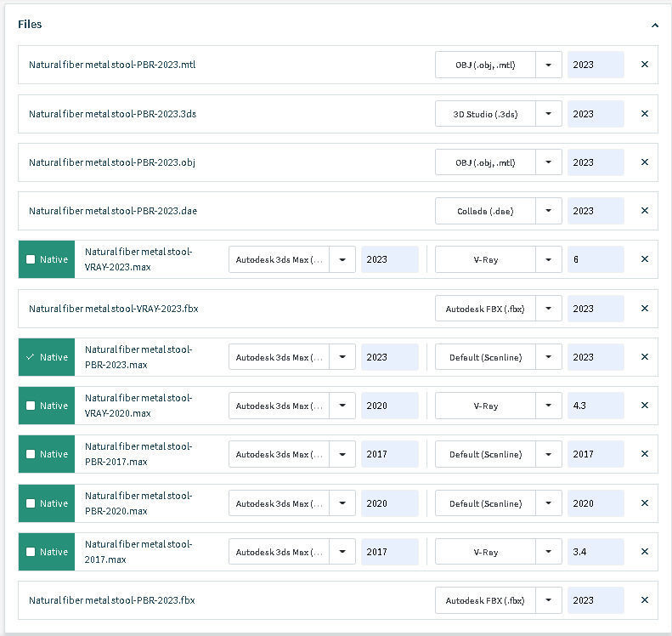Remove the PBR-2023.mtl file row
This screenshot has height=636, width=672.
pyautogui.click(x=645, y=65)
